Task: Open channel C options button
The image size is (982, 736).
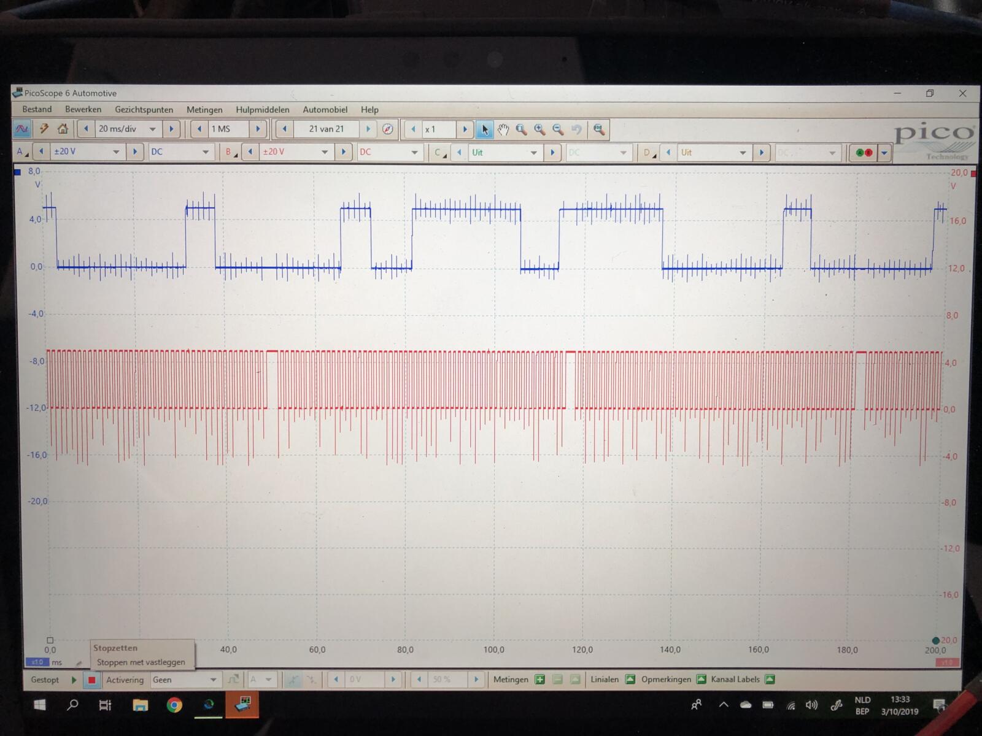Action: click(439, 152)
